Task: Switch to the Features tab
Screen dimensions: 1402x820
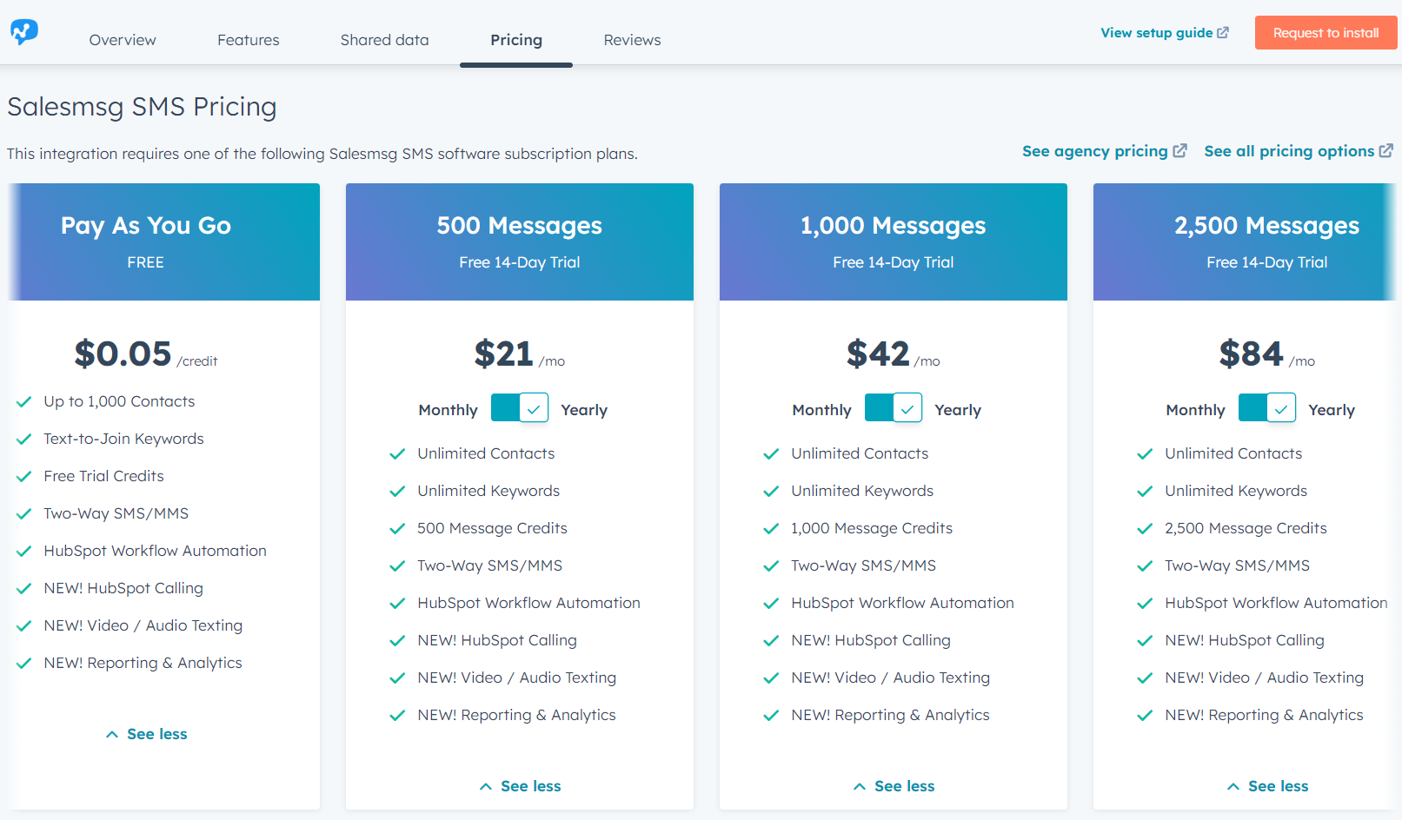Action: pyautogui.click(x=249, y=40)
